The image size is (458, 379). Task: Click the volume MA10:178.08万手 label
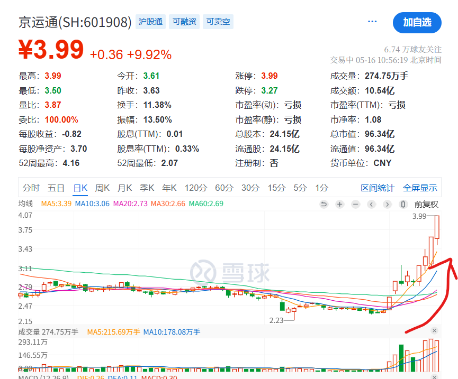click(172, 332)
